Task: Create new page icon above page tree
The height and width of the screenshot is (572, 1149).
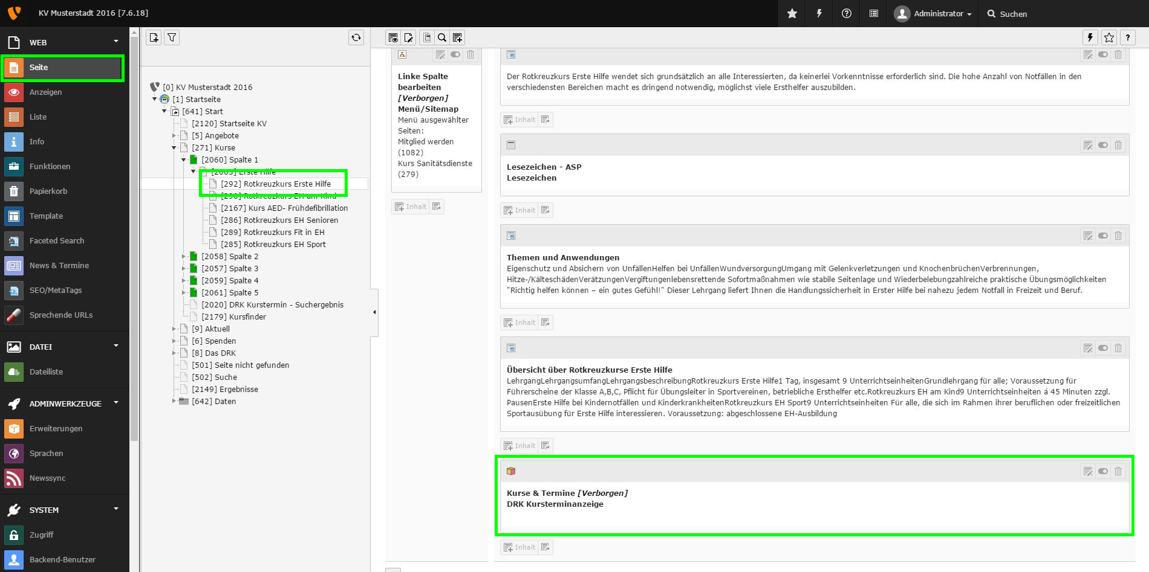Action: tap(154, 37)
